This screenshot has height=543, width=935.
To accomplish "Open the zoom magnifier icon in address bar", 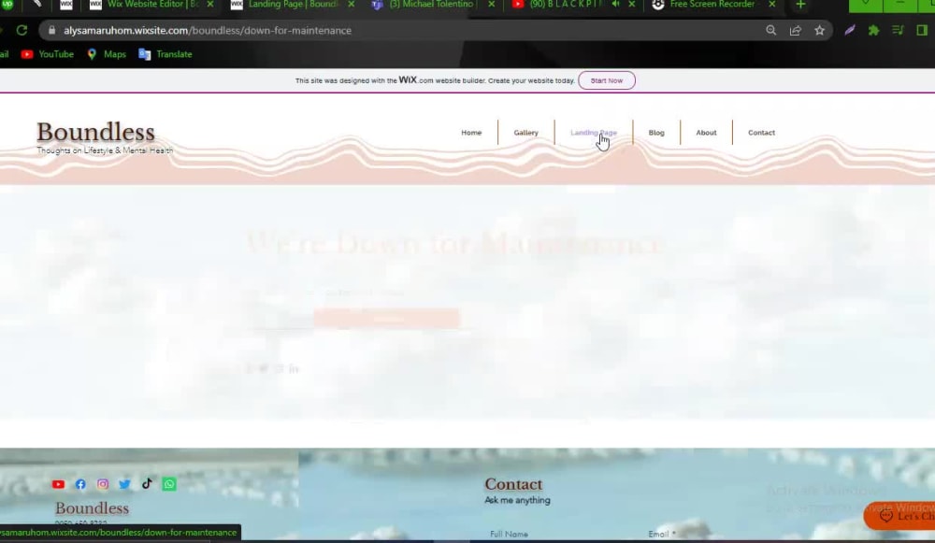I will pos(771,31).
